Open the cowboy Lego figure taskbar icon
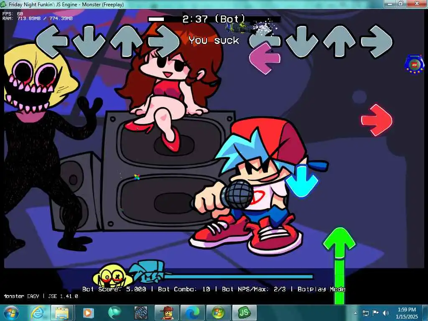This screenshot has width=428, height=321. click(167, 313)
